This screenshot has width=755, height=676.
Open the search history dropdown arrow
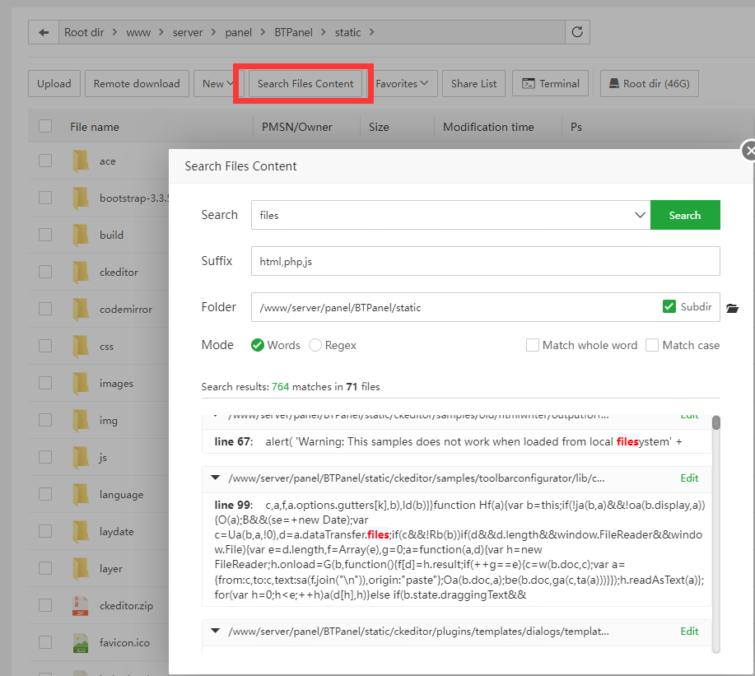click(x=641, y=215)
